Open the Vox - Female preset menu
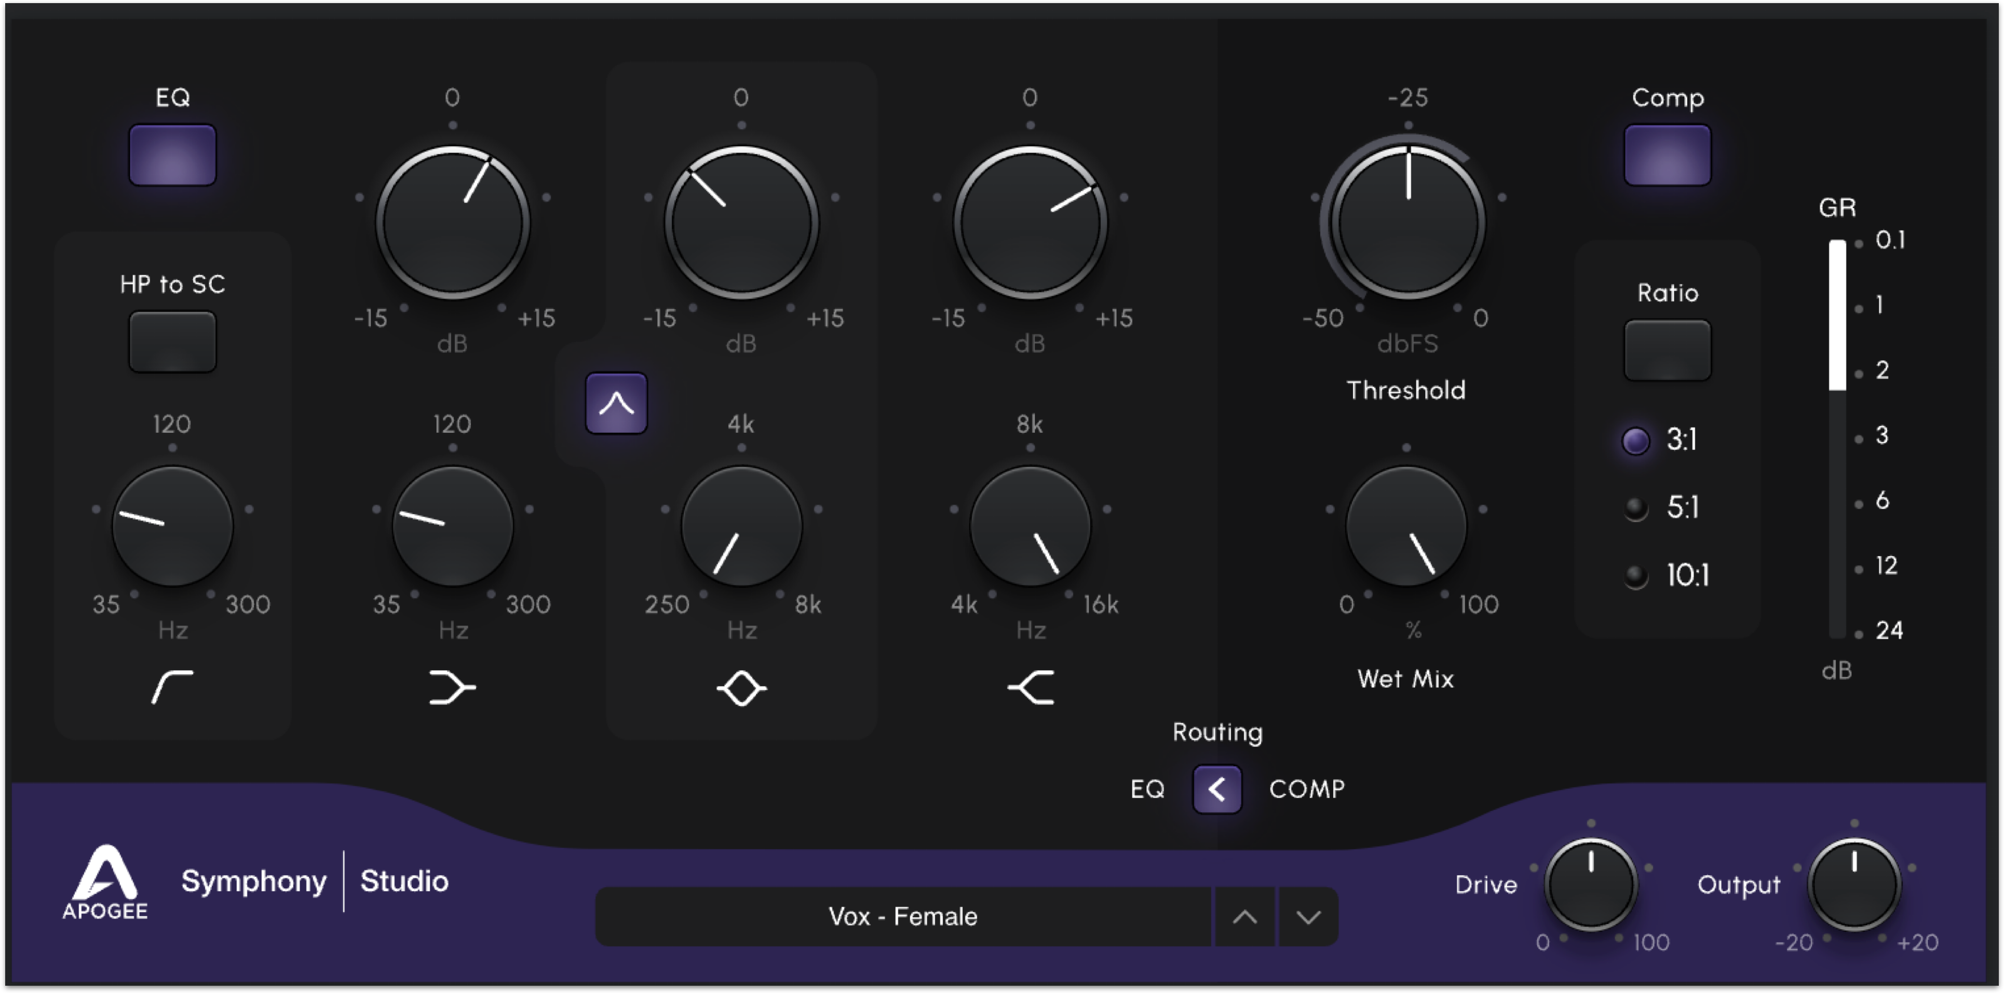 point(902,917)
